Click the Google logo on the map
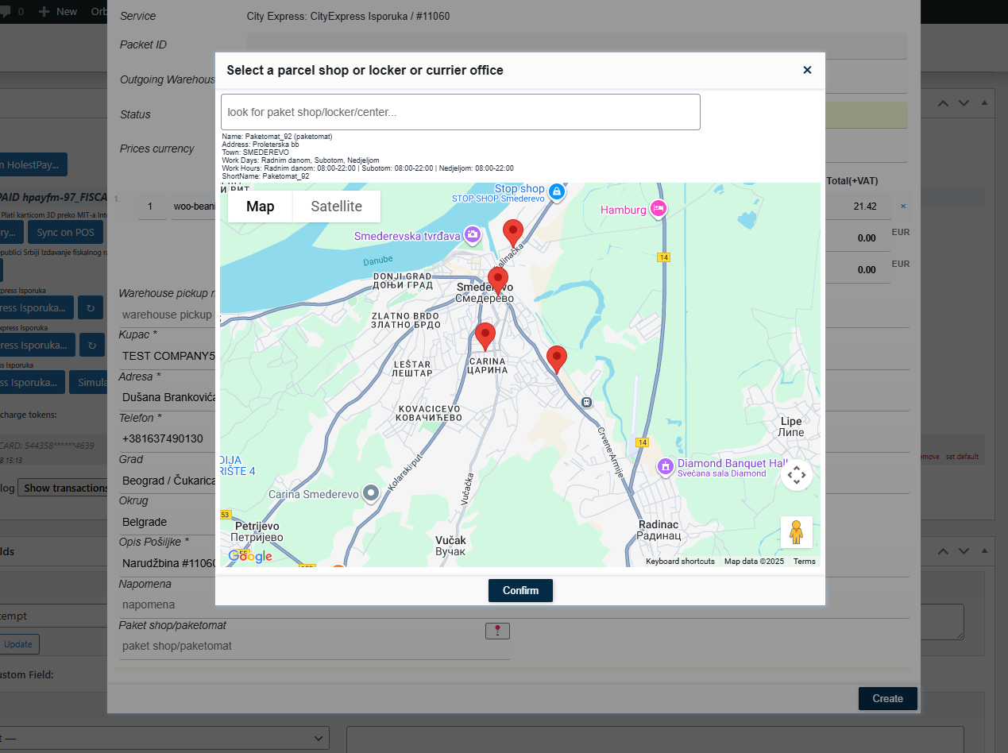The height and width of the screenshot is (753, 1008). click(x=250, y=557)
